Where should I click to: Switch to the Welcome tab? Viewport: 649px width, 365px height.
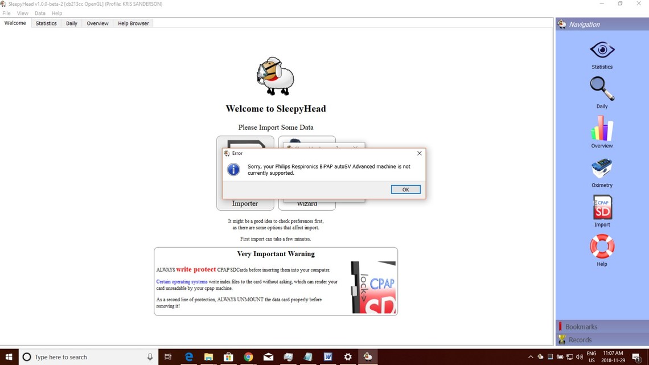coord(15,23)
